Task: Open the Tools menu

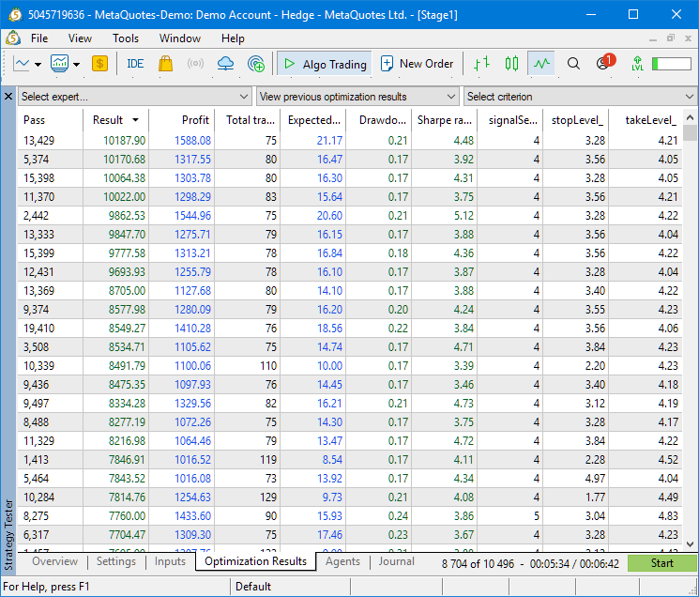Action: (x=126, y=38)
